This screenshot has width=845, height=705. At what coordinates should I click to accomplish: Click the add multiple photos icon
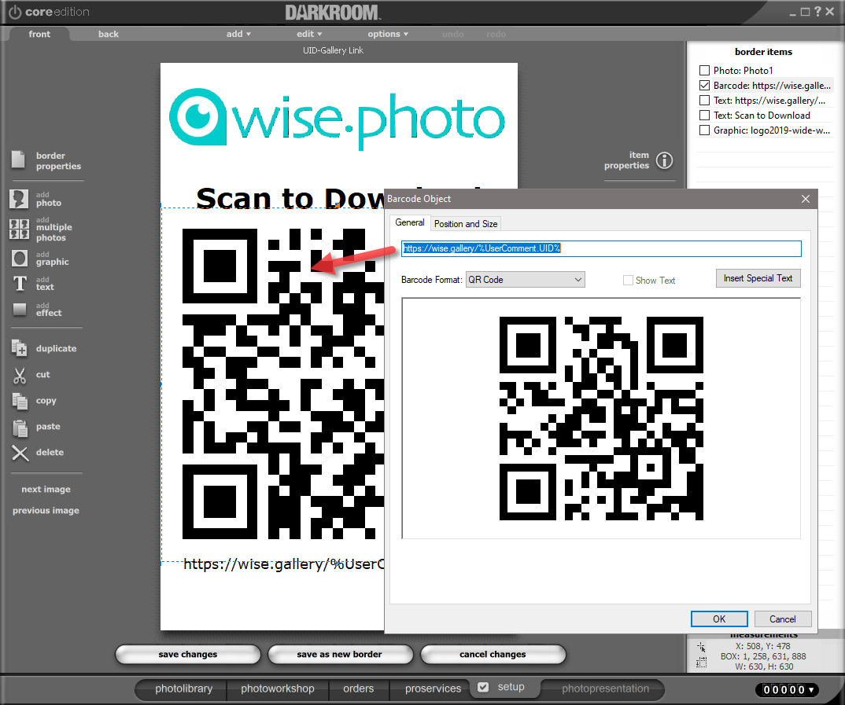click(19, 229)
